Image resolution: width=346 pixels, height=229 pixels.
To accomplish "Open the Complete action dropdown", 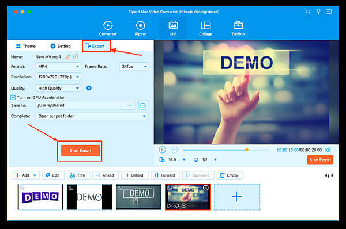I will click(92, 116).
